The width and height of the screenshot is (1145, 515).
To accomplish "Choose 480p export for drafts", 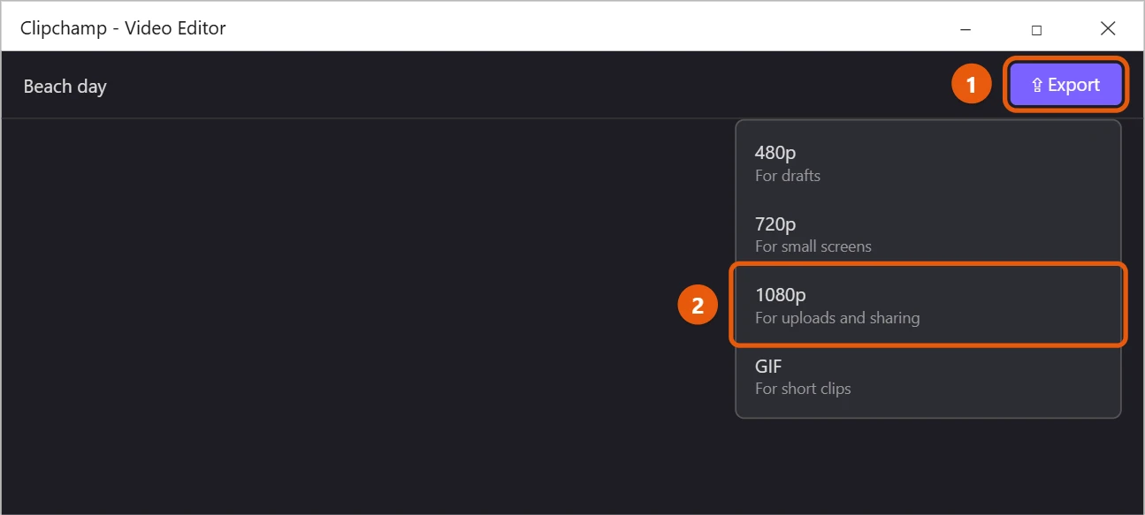I will point(928,163).
